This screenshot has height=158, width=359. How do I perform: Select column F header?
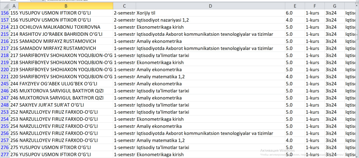coord(315,6)
